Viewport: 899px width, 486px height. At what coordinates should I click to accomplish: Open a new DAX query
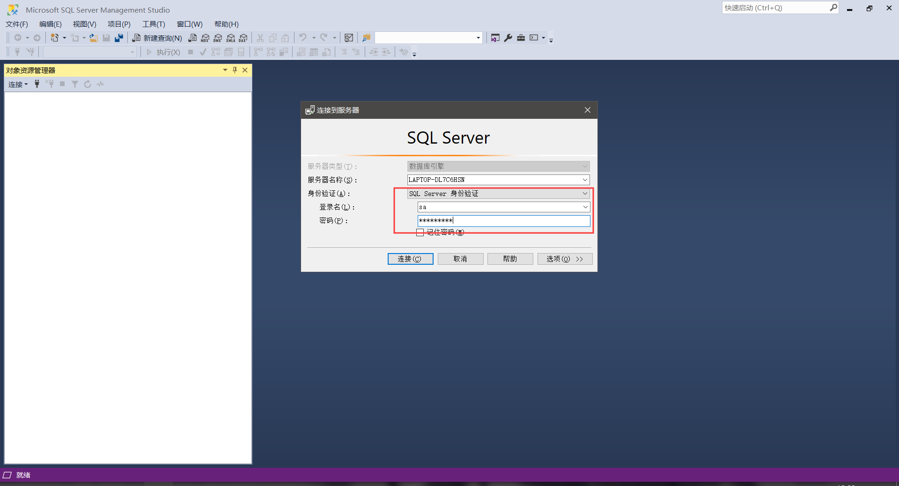point(243,37)
